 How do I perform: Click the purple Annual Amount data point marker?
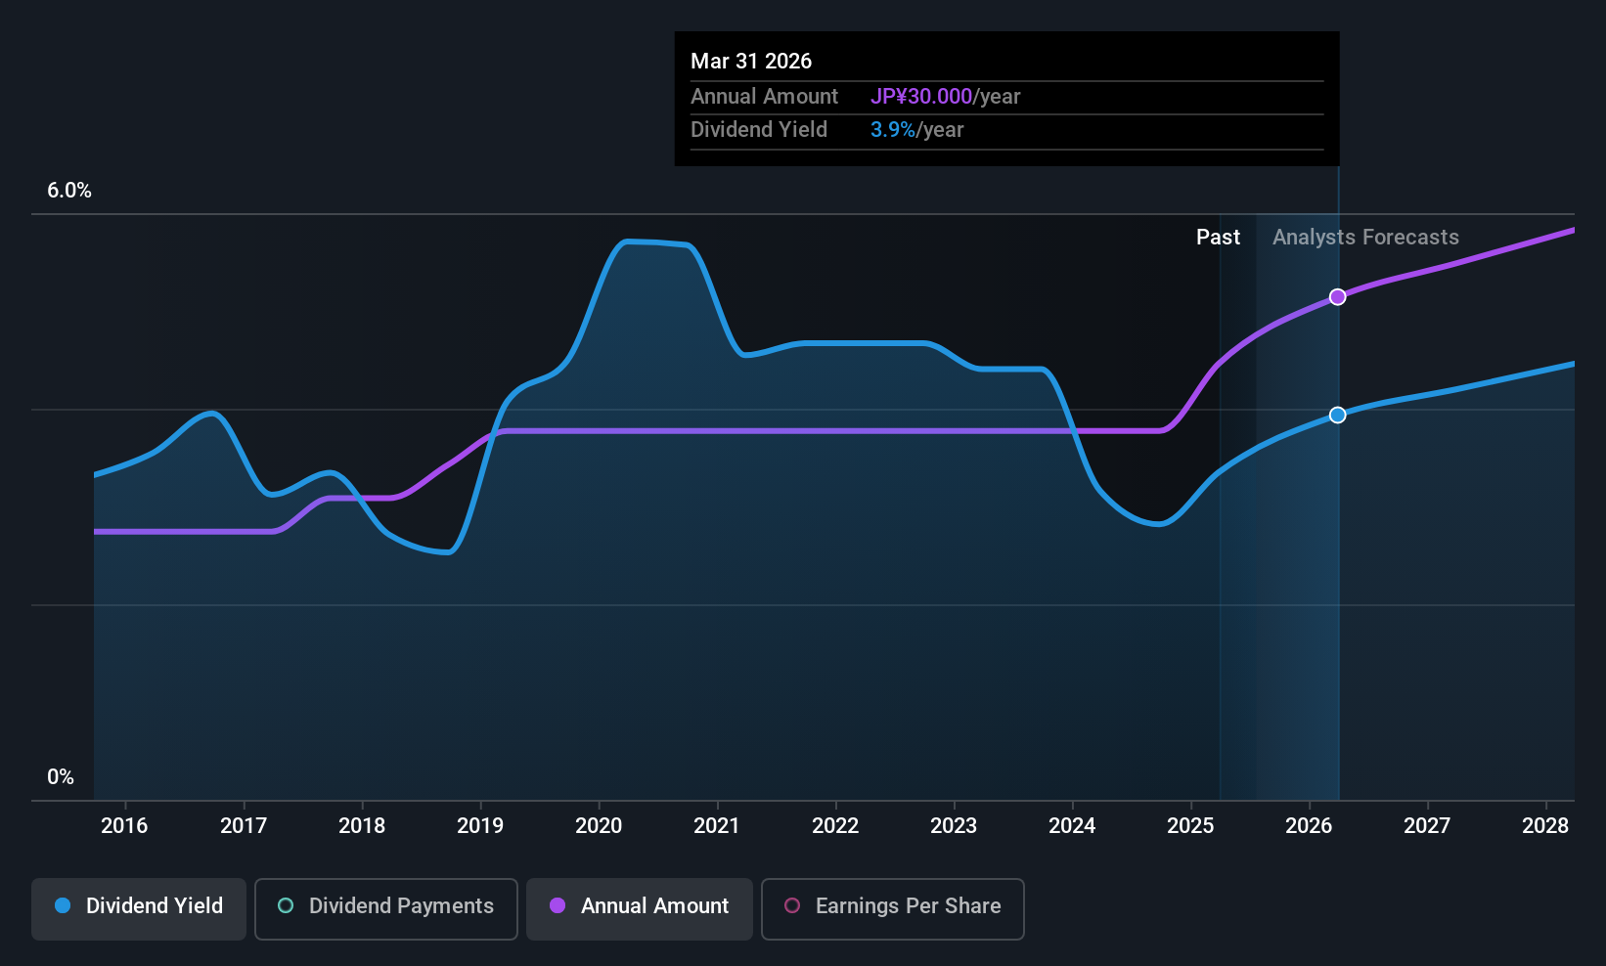[x=1337, y=297]
